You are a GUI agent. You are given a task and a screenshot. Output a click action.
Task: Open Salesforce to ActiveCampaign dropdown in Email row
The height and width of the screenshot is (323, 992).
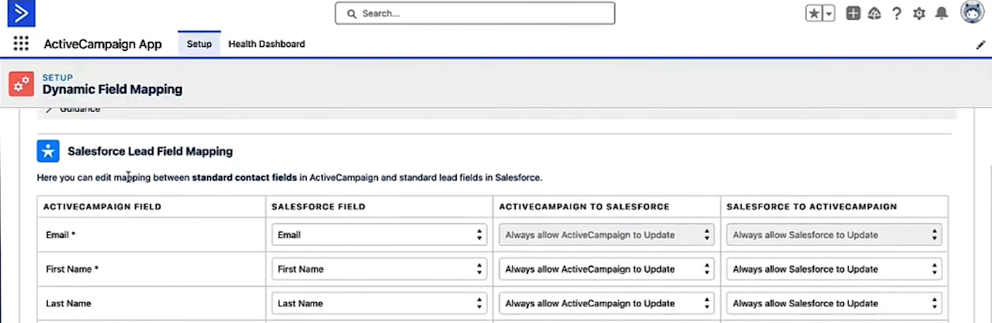pyautogui.click(x=835, y=235)
